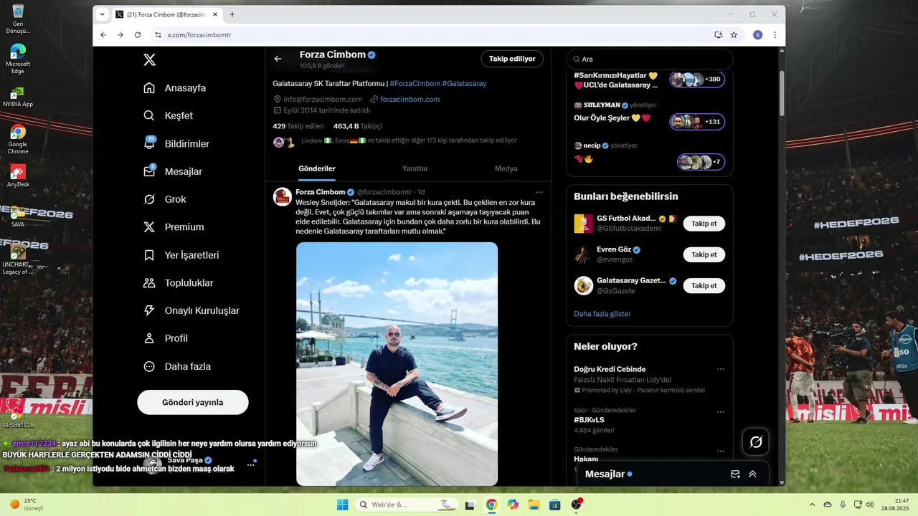The image size is (918, 516).
Task: Follow Galatasaray Gazete
Action: [x=704, y=285]
